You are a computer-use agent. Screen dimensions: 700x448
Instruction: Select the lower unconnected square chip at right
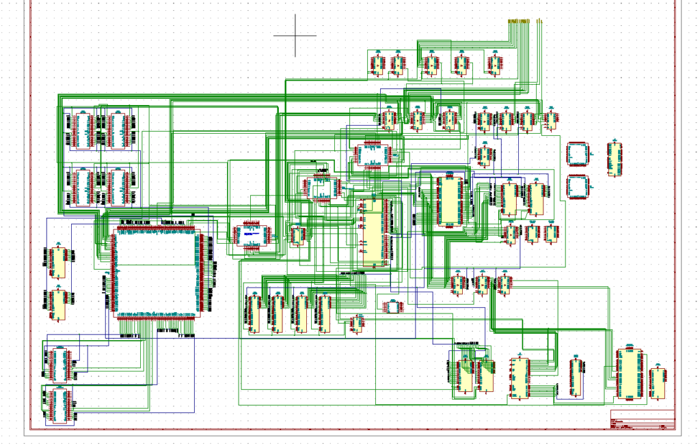pos(578,187)
